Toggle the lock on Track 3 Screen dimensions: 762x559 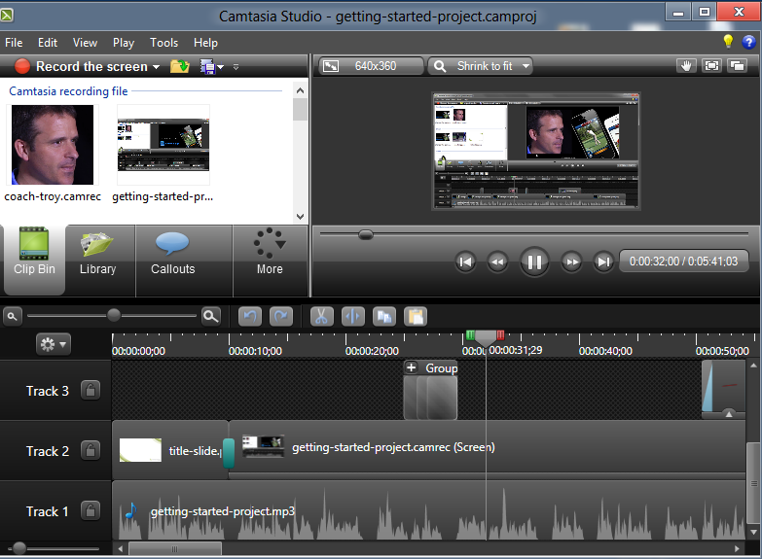pyautogui.click(x=91, y=390)
